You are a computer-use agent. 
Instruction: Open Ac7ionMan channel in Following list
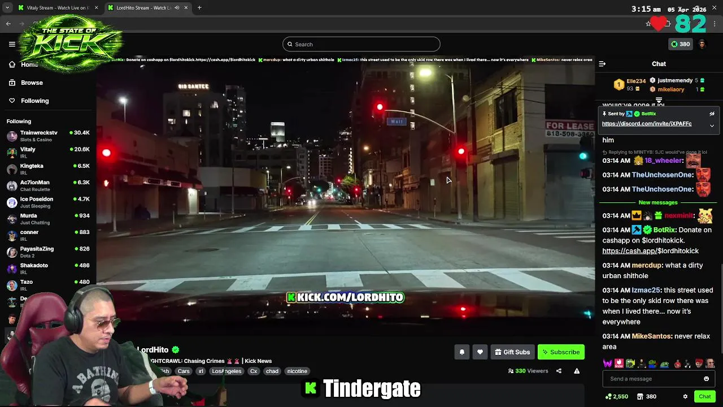[48, 185]
